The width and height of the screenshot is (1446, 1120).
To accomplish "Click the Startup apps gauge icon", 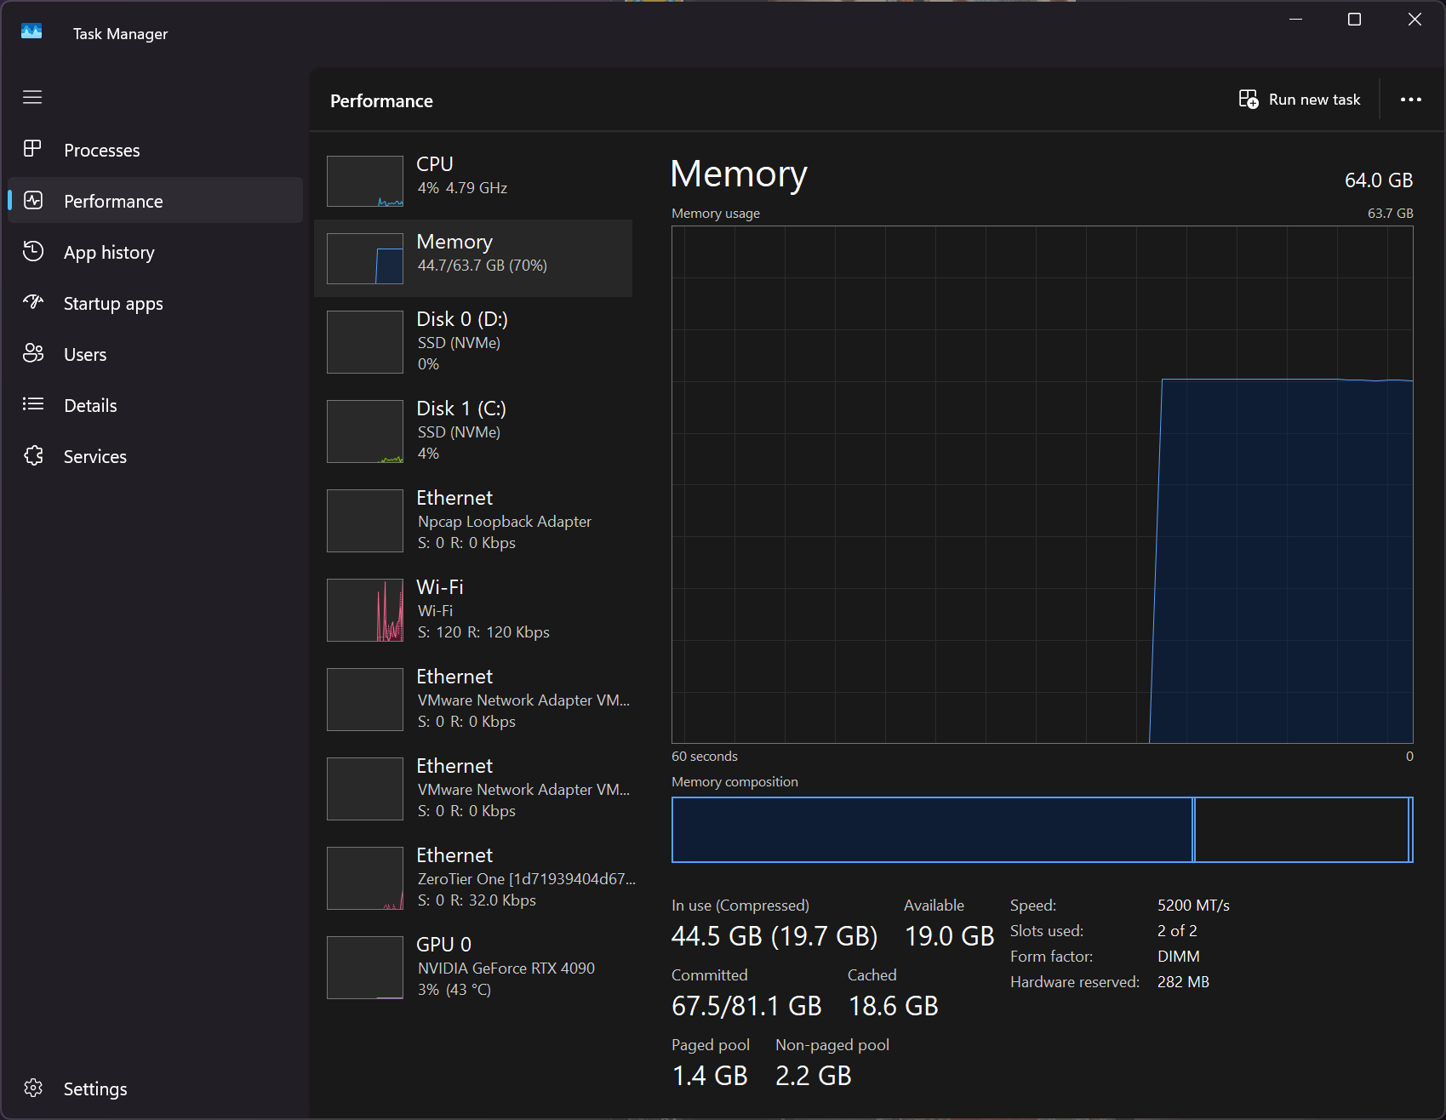I will coord(32,302).
